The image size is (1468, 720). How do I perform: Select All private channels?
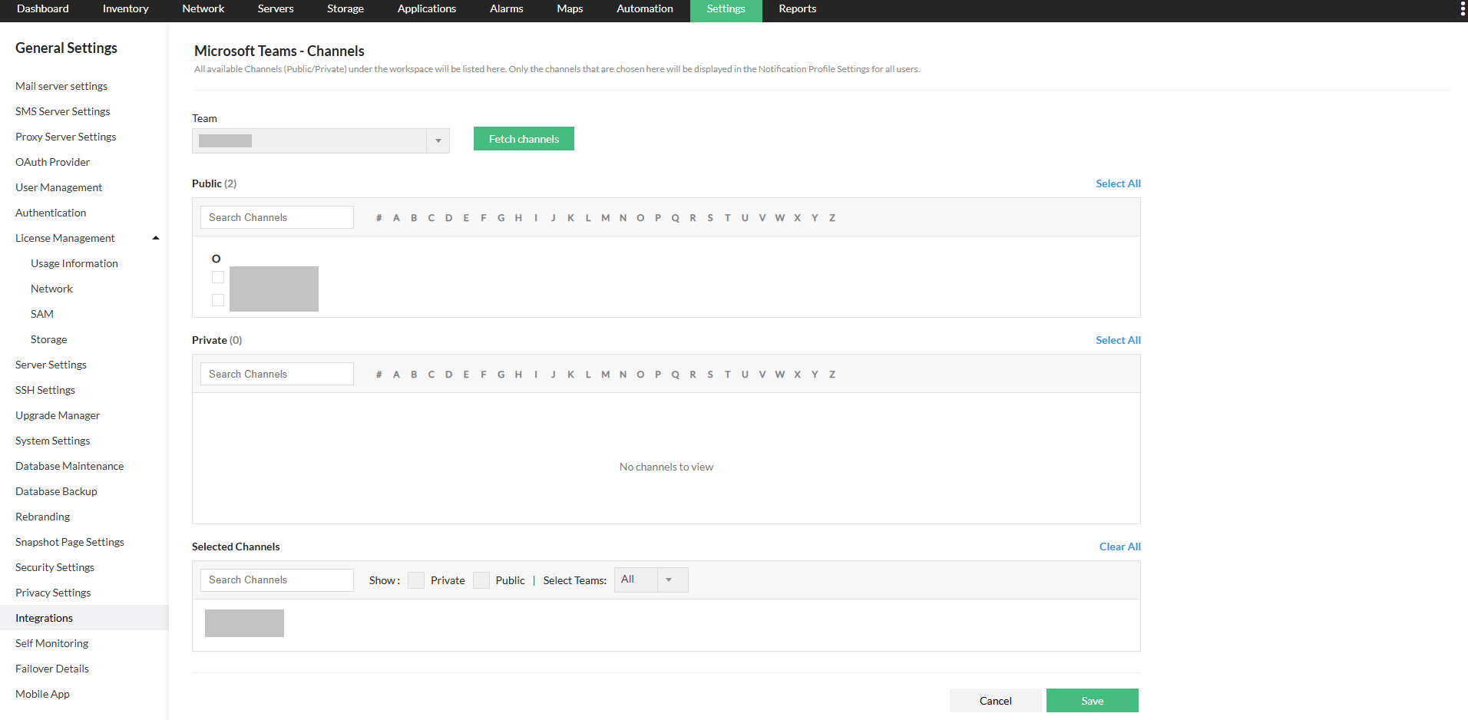coord(1118,340)
